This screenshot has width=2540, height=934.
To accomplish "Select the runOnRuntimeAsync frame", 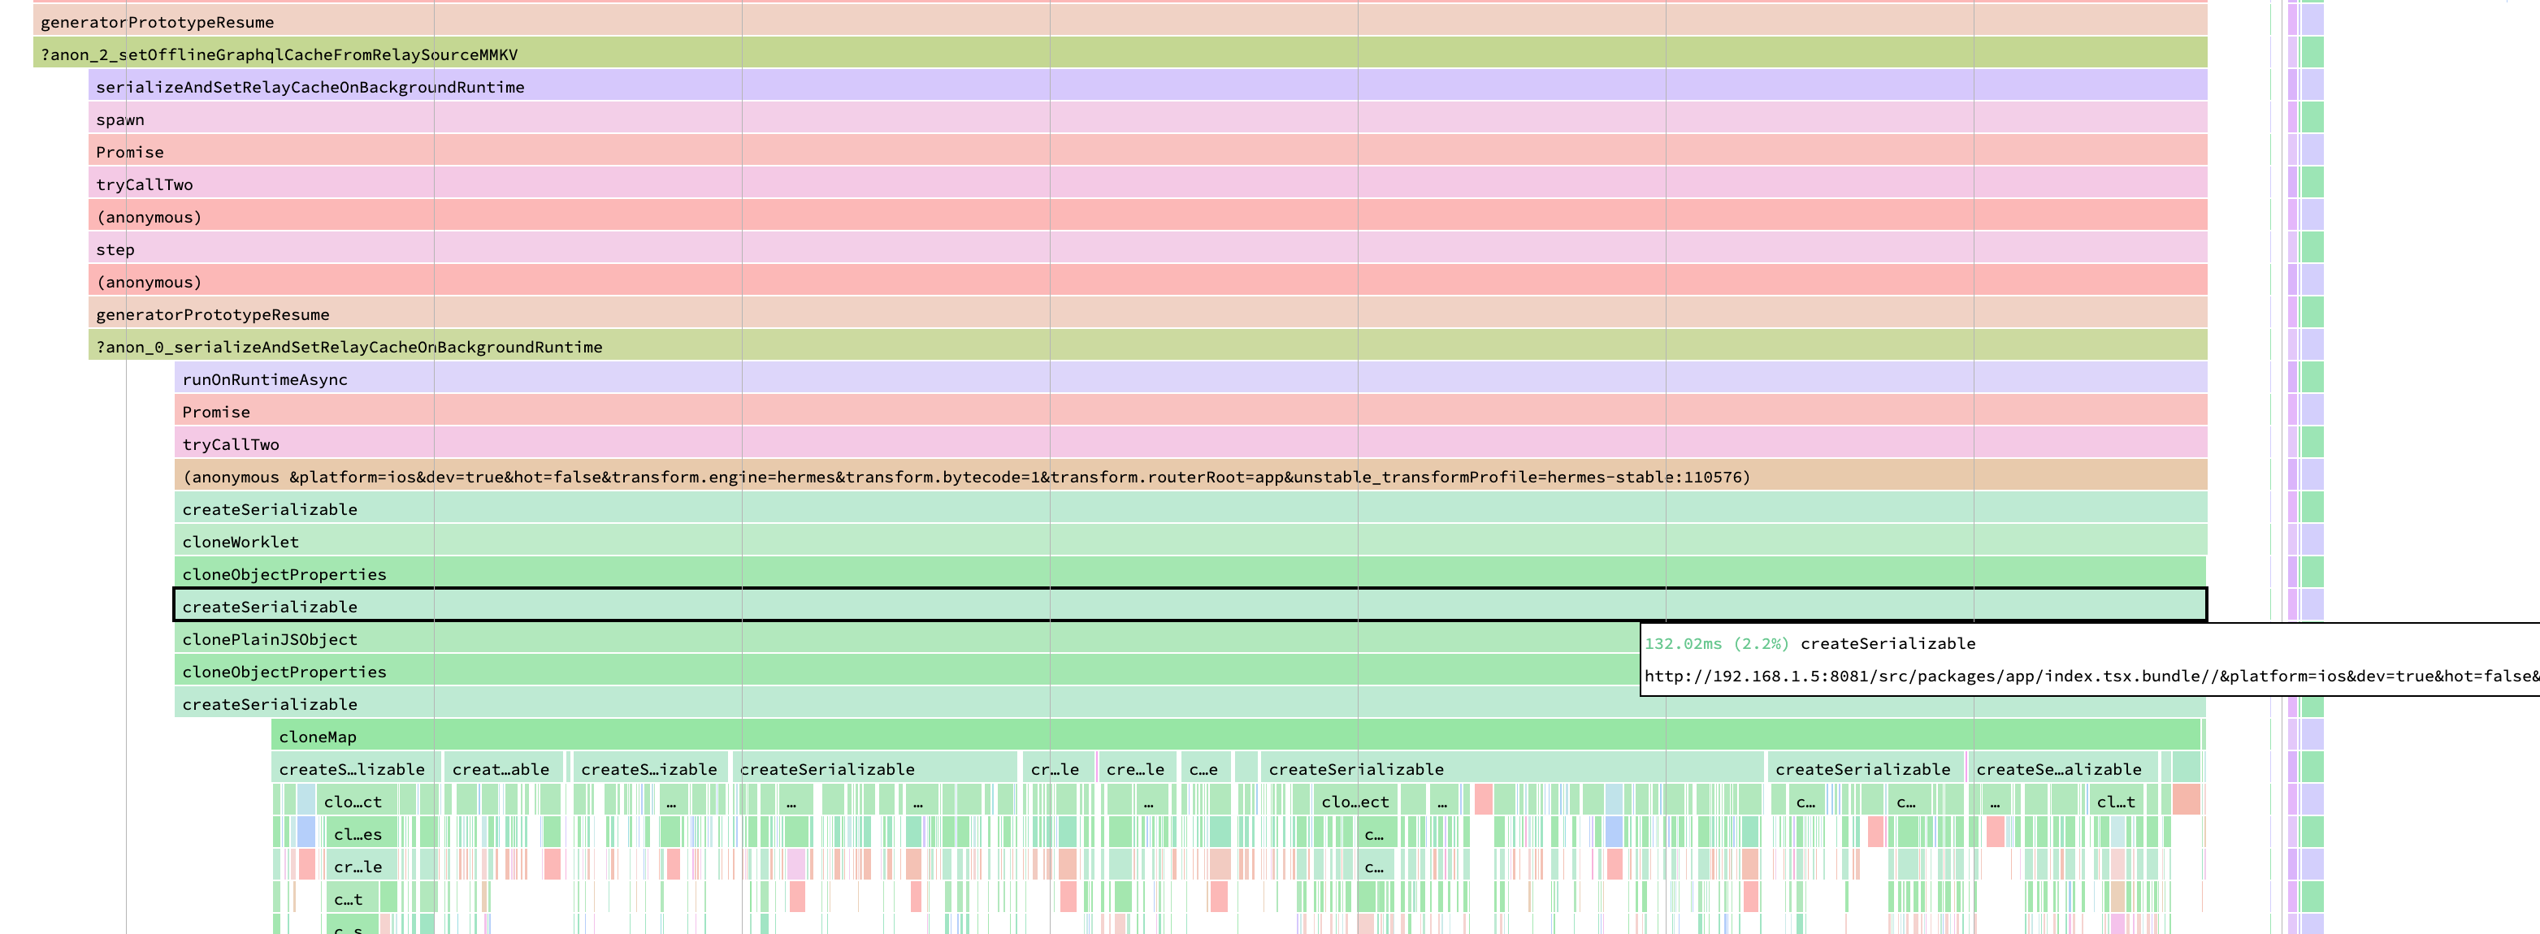I will pyautogui.click(x=1191, y=378).
